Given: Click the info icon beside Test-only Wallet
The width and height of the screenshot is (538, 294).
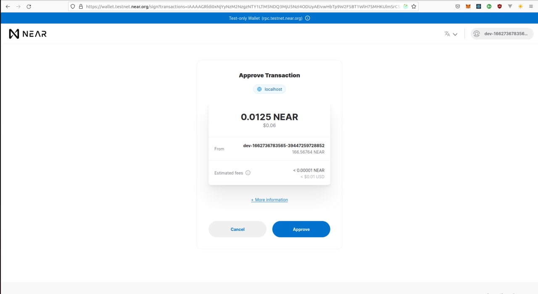Looking at the screenshot, I should click(308, 18).
